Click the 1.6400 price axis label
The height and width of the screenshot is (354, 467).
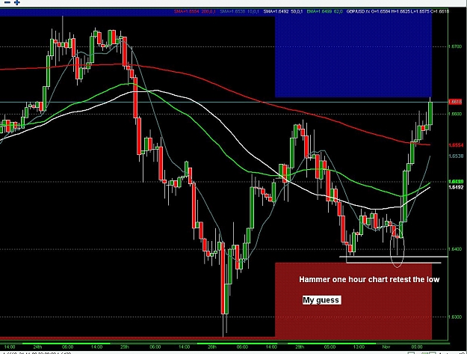point(455,249)
